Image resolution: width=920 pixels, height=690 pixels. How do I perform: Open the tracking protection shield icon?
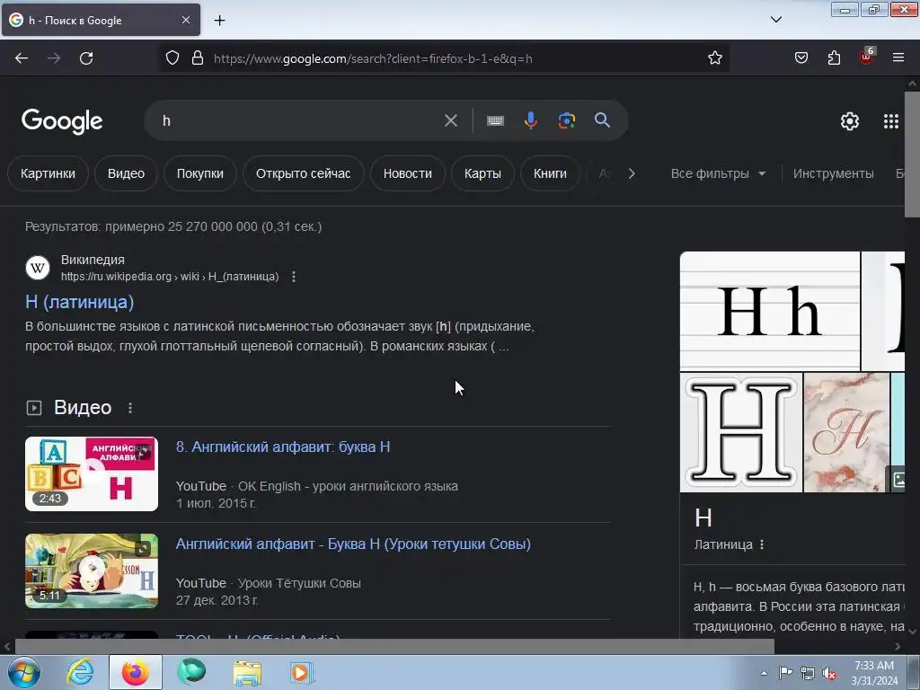[172, 58]
